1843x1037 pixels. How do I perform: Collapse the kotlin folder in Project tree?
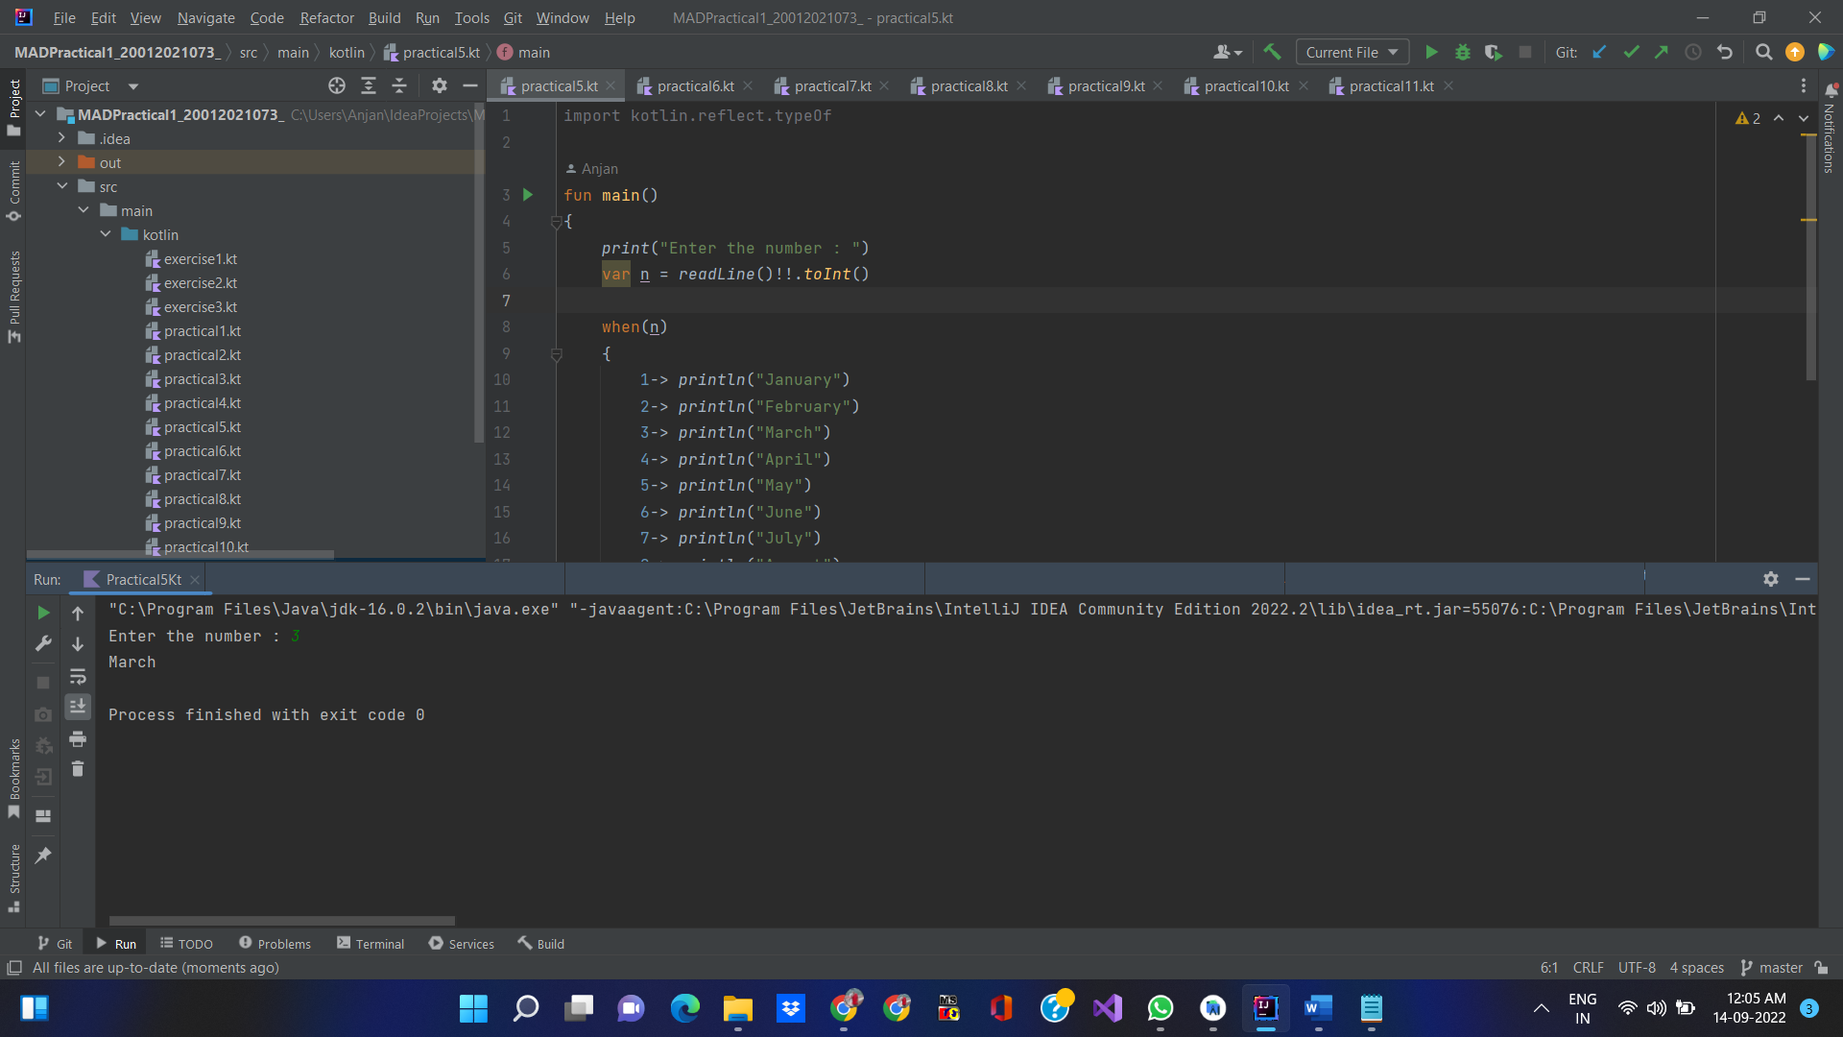(x=106, y=234)
